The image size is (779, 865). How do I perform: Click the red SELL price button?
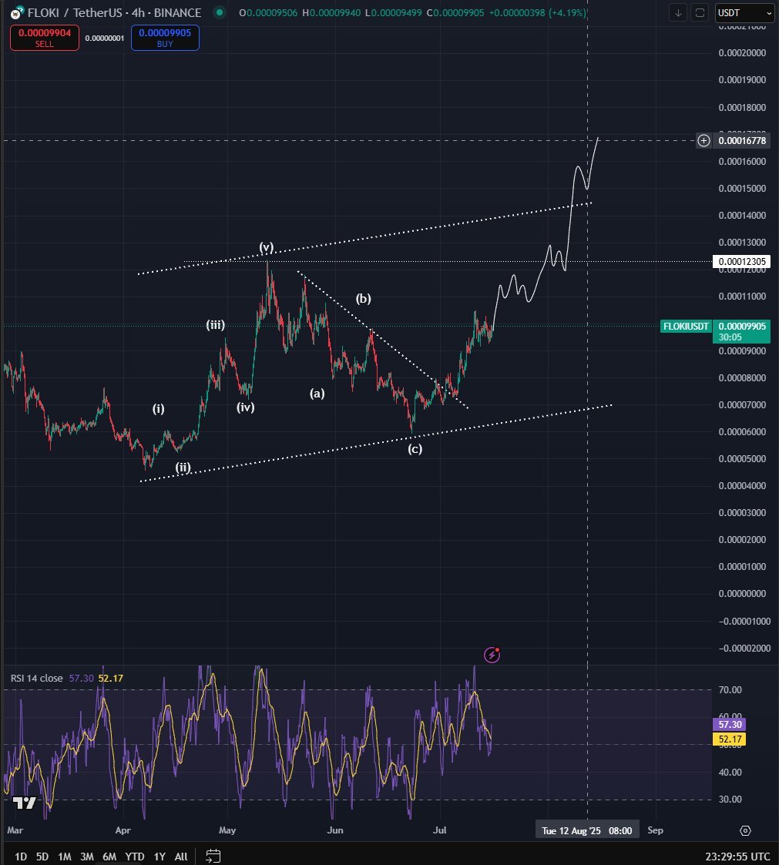44,38
